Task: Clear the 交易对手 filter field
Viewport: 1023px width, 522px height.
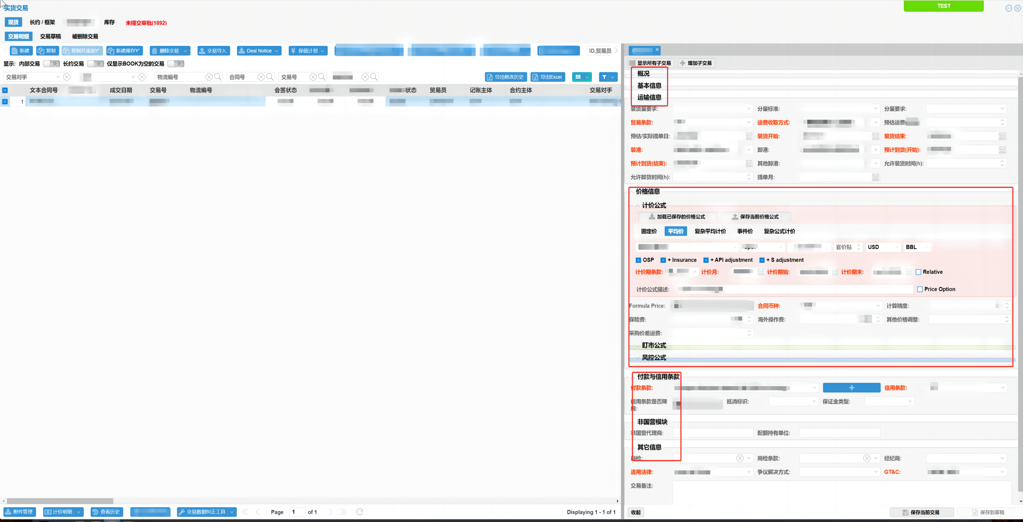Action: [x=67, y=77]
